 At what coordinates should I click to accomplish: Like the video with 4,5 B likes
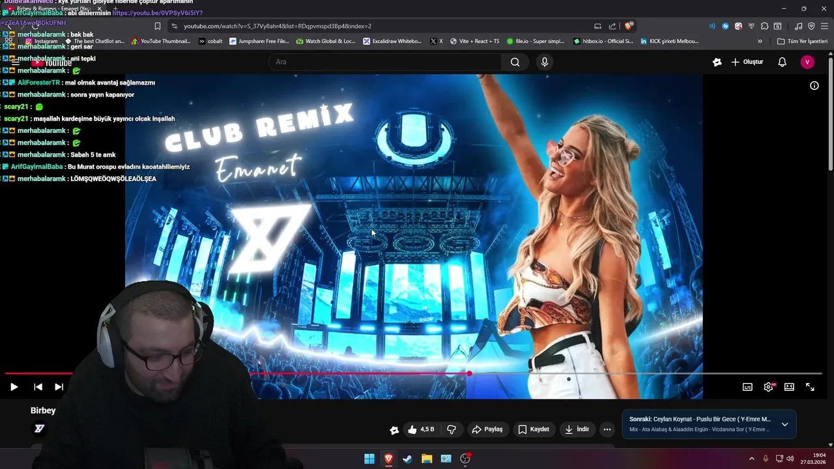[421, 429]
